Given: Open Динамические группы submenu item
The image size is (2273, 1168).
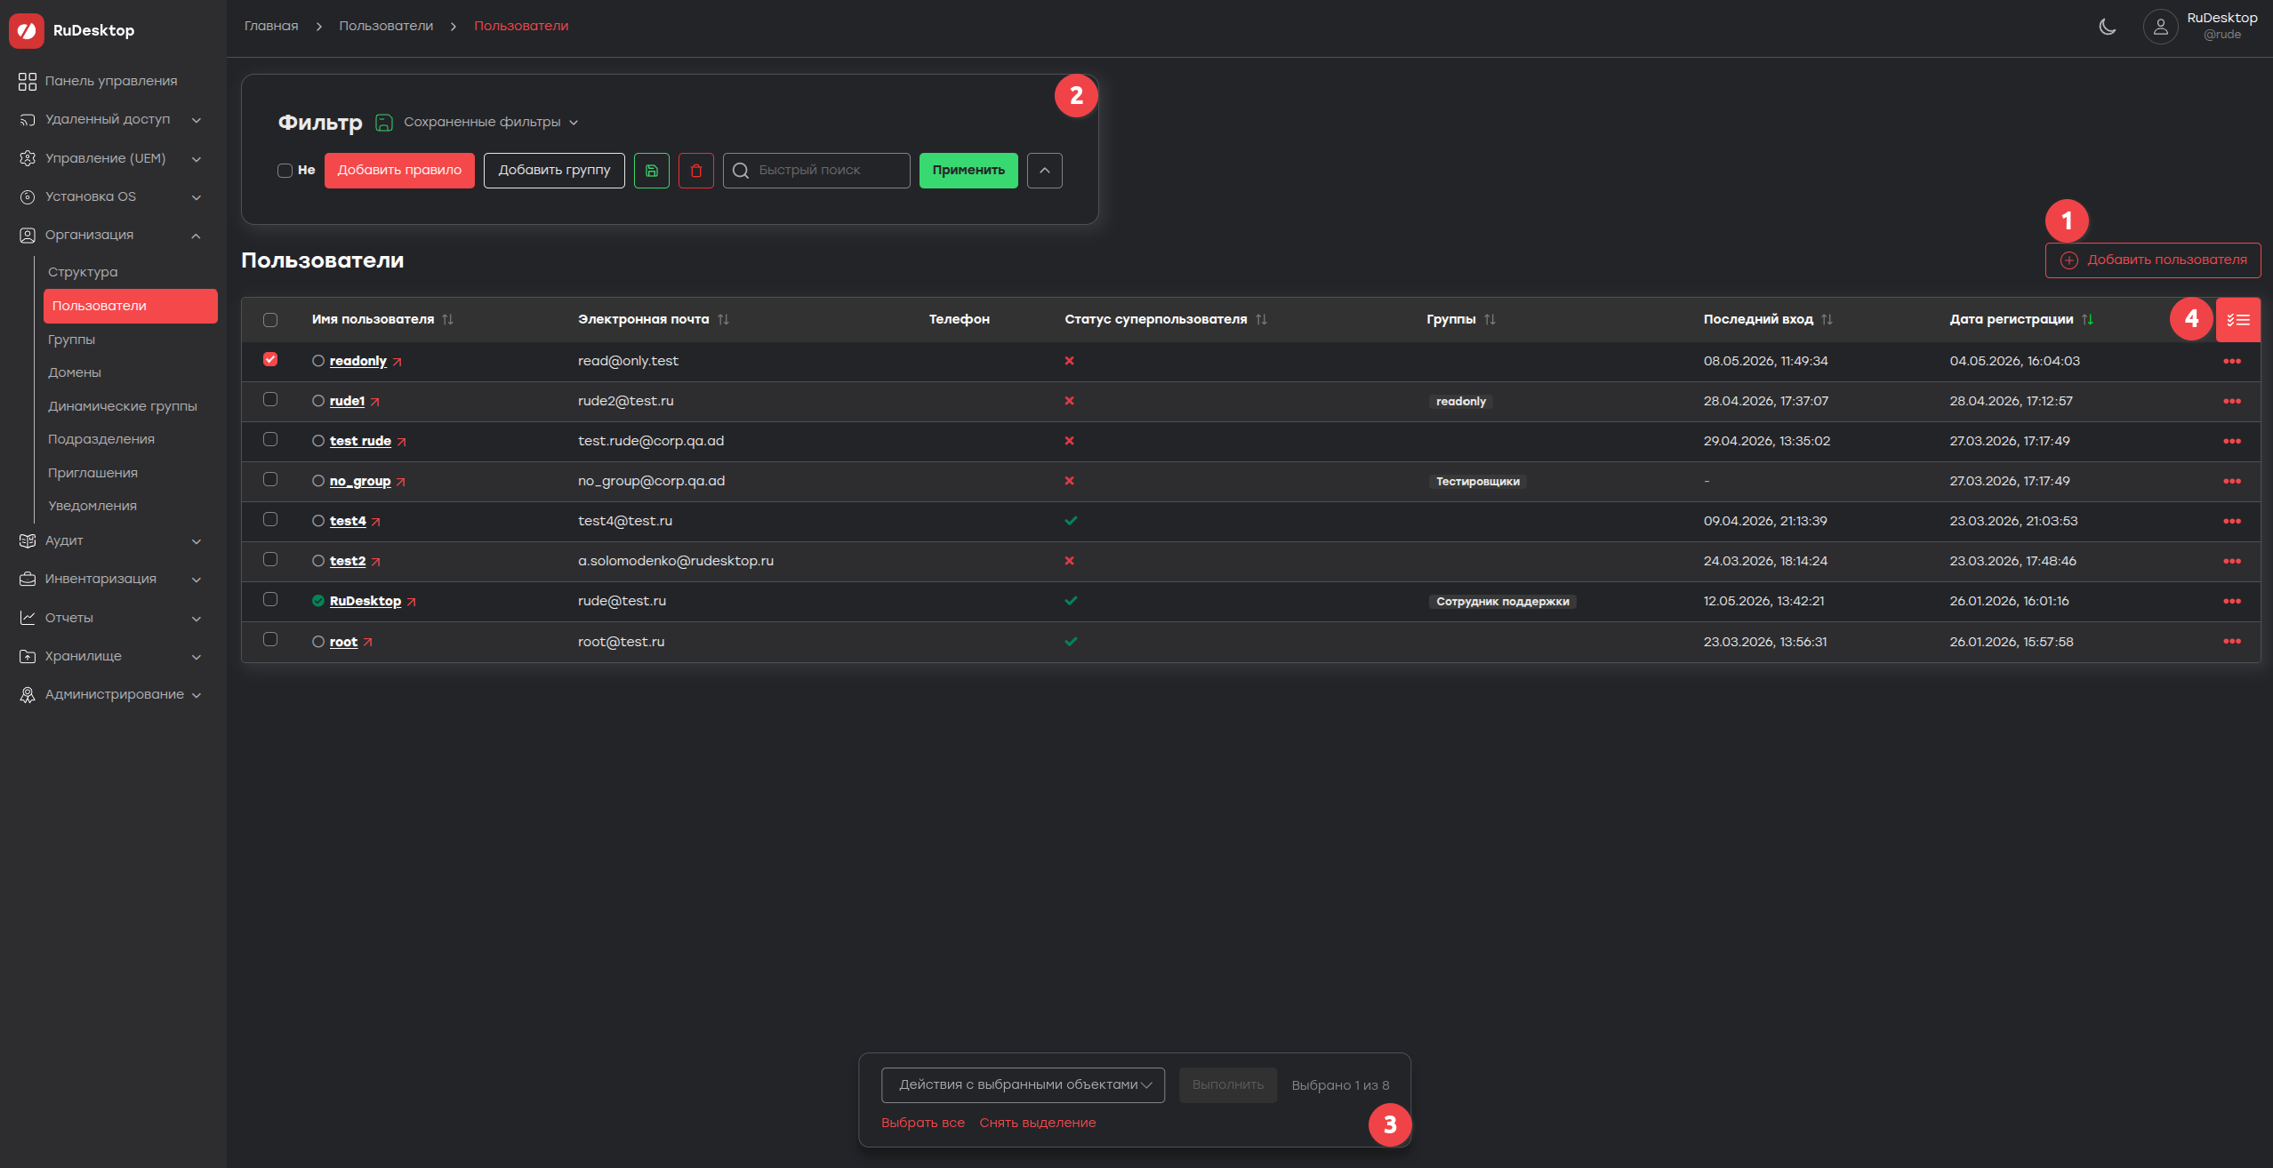Looking at the screenshot, I should click(x=123, y=407).
